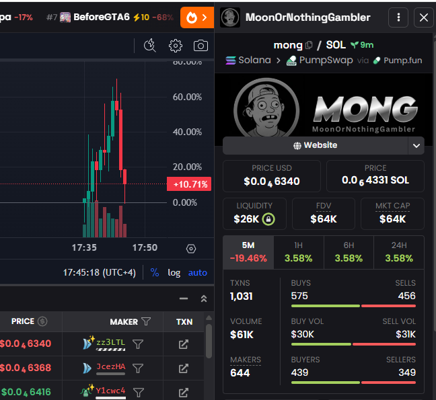
Task: Open transaction link for JcezHA row
Action: [x=183, y=368]
